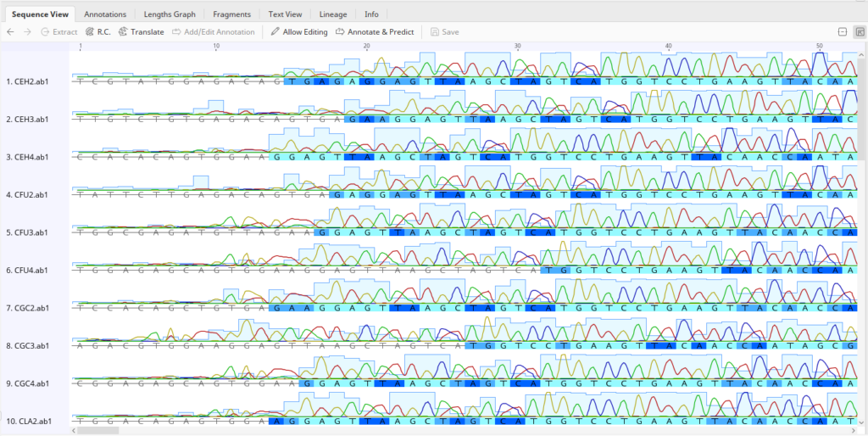
Task: Select the 6. CFU4.ab1 sequence name
Action: click(27, 270)
